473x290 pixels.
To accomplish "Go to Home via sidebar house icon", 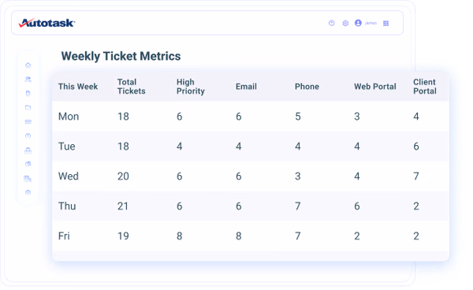I will point(28,65).
